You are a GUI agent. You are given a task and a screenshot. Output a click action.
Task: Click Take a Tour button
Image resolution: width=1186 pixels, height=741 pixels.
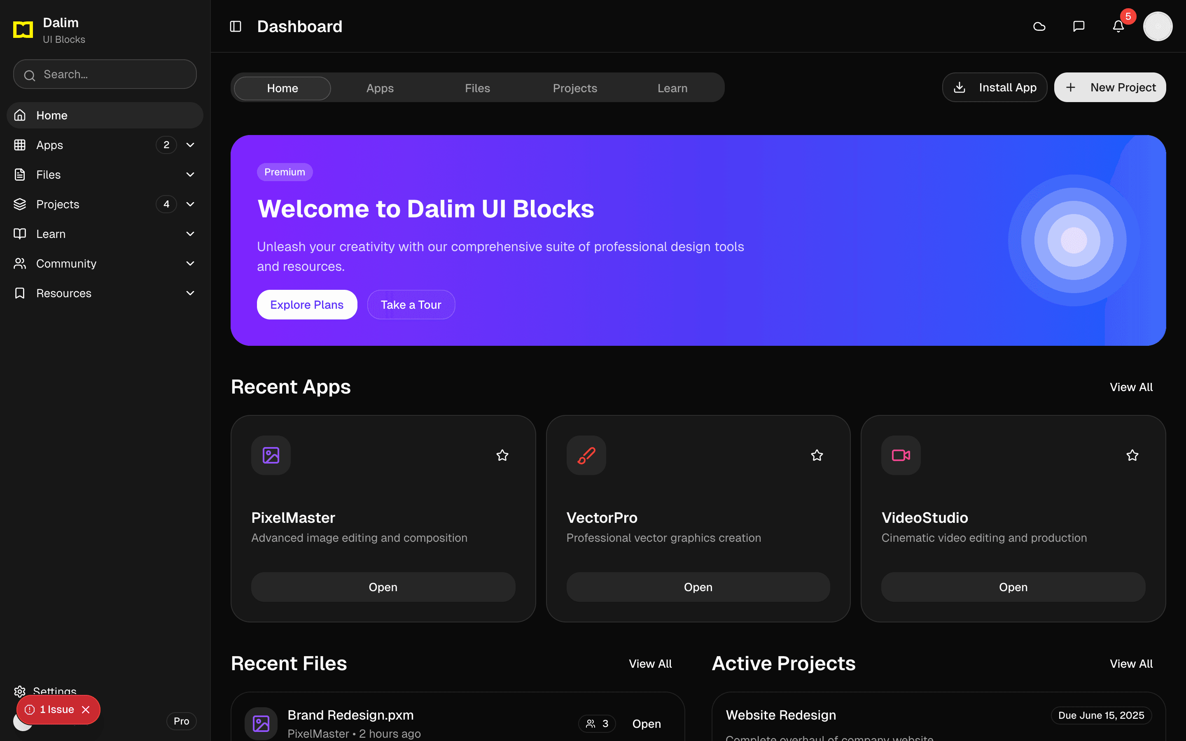(x=411, y=304)
